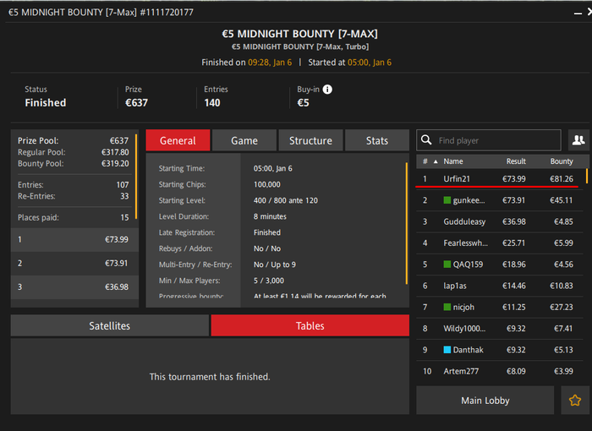
Task: Click second place payout row €73.91
Action: tap(74, 263)
